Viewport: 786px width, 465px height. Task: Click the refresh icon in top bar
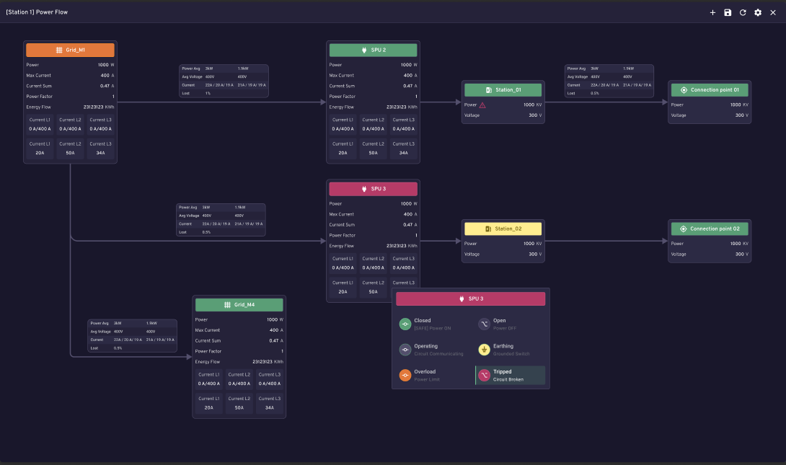[x=743, y=12]
